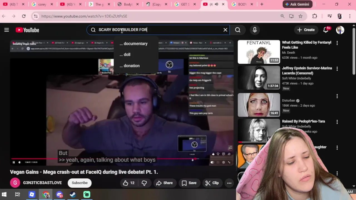Open options for Jeffrey Epstein Survivor video
This screenshot has width=356, height=200.
(x=337, y=69)
